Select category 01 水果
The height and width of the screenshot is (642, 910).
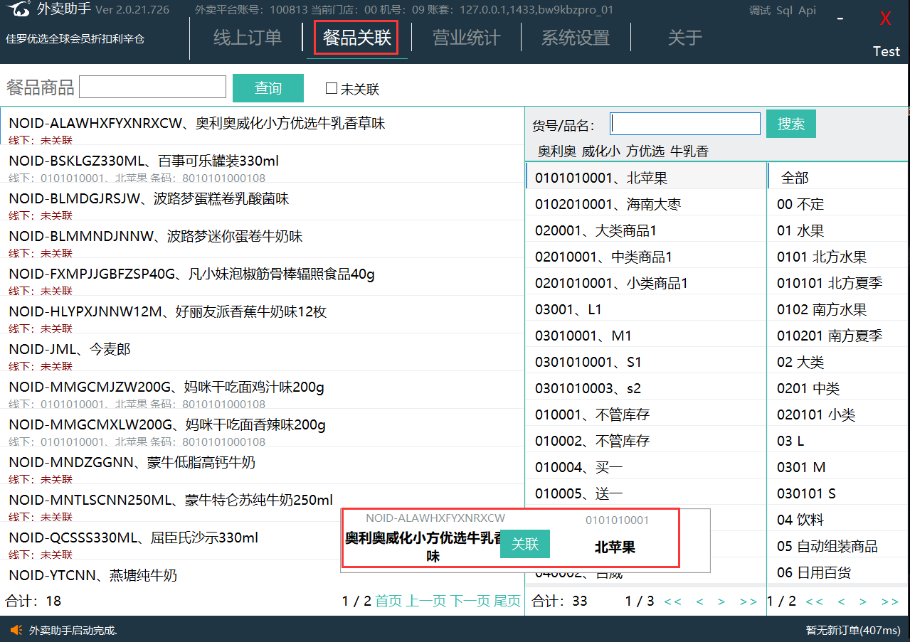(x=800, y=231)
